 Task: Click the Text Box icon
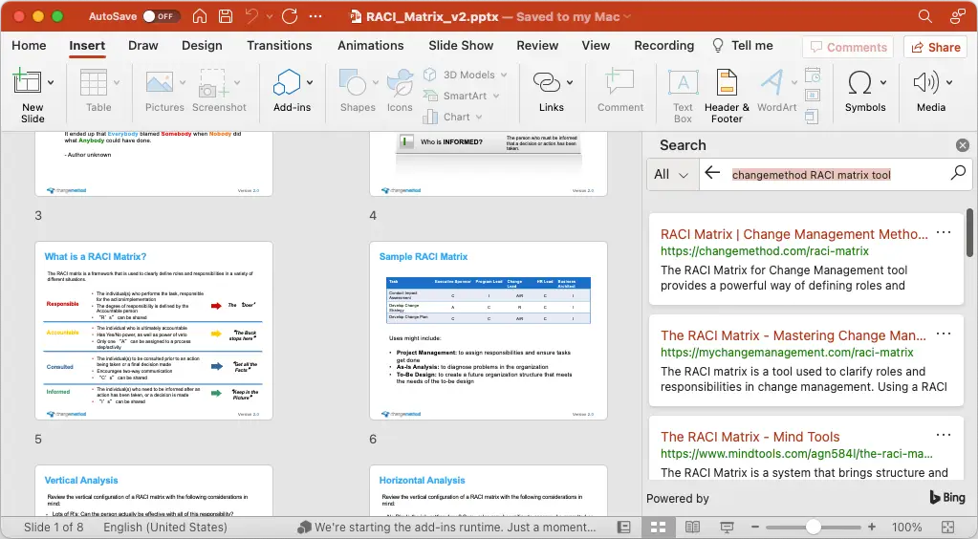(x=683, y=82)
